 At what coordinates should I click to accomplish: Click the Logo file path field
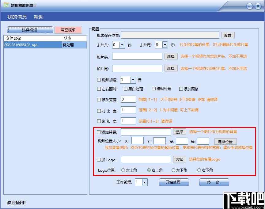pyautogui.click(x=146, y=159)
